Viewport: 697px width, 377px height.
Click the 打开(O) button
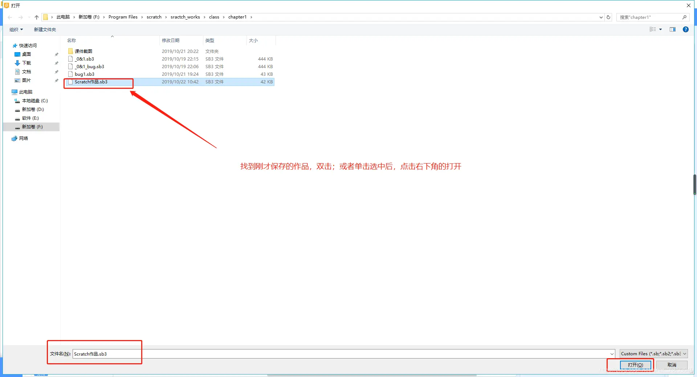[635, 365]
